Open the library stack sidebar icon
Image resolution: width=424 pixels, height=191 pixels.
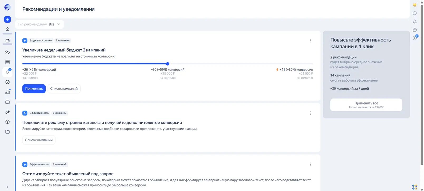(7, 102)
